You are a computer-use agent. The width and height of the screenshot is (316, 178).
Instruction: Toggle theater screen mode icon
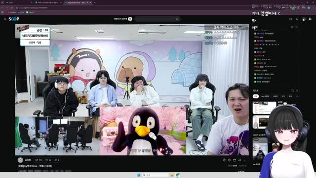point(235,160)
